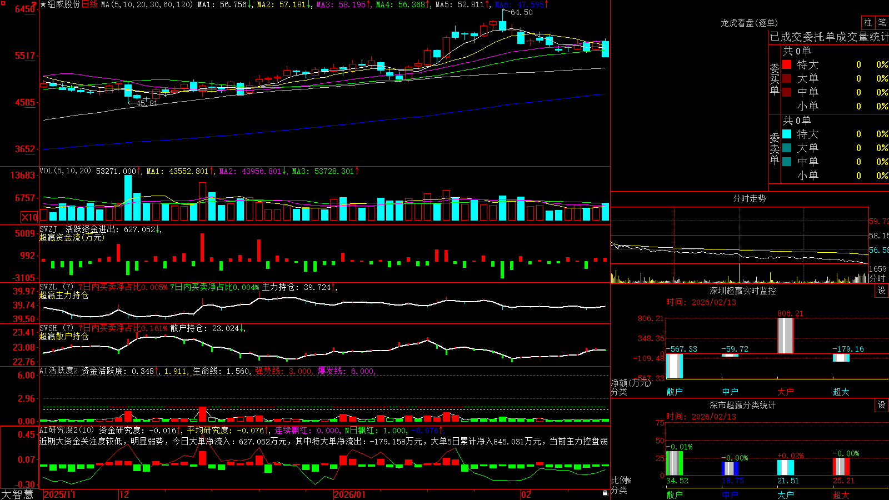
Task: Click the 大智慧 logo at the bottom left
Action: 17,494
